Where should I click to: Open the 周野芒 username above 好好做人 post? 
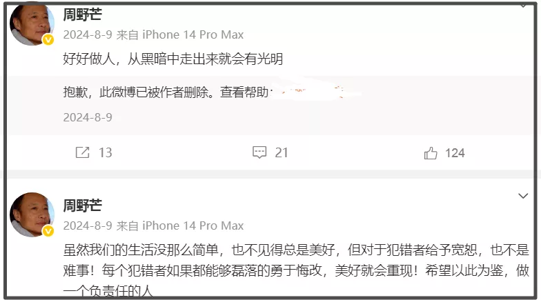[x=83, y=14]
